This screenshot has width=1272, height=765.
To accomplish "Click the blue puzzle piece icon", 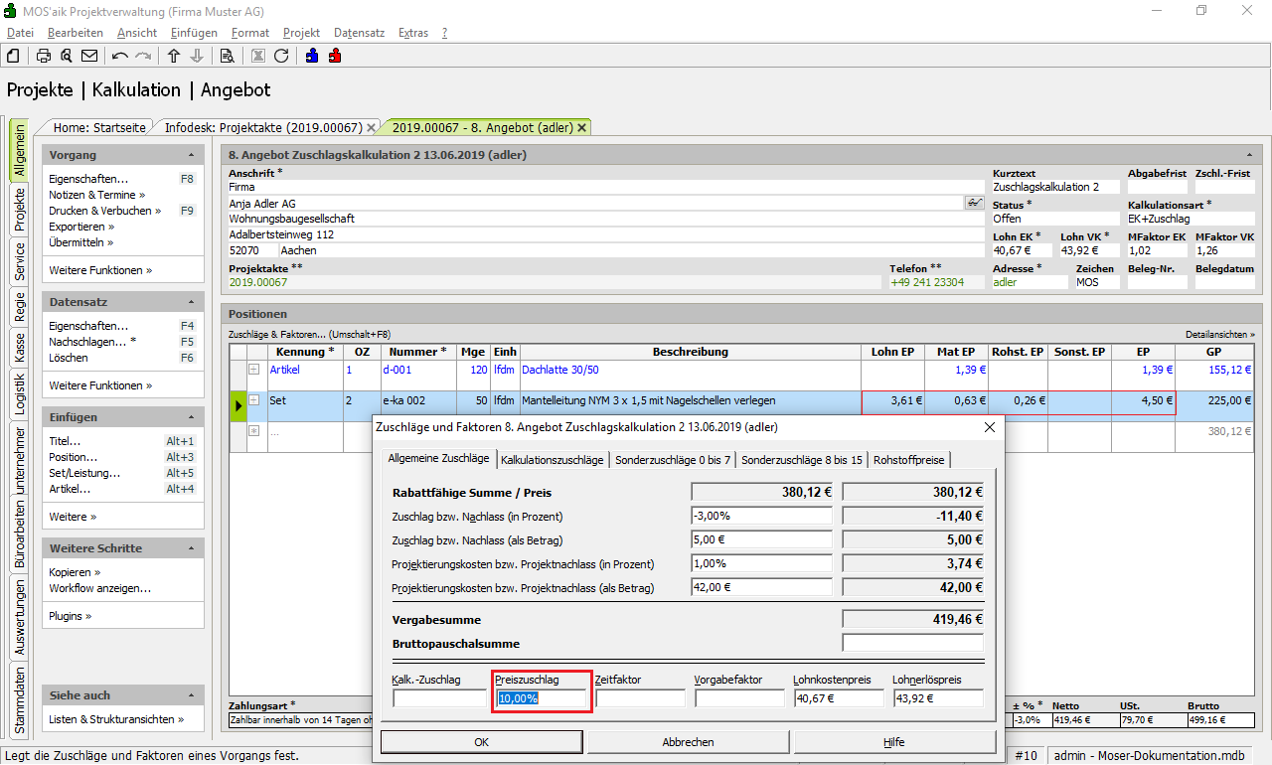I will click(x=312, y=56).
